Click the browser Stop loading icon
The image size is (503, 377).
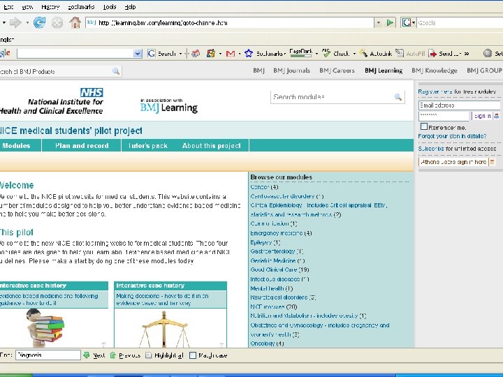coord(57,23)
